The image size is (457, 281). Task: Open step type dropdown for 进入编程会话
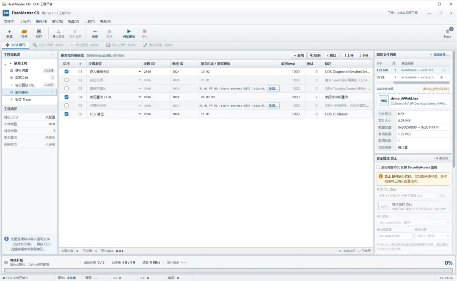139,71
